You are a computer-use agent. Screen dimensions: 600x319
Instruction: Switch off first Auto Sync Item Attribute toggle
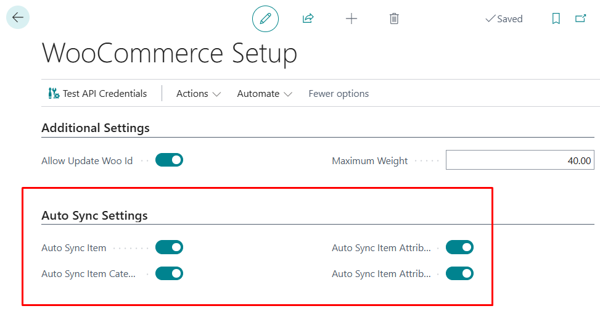(459, 247)
